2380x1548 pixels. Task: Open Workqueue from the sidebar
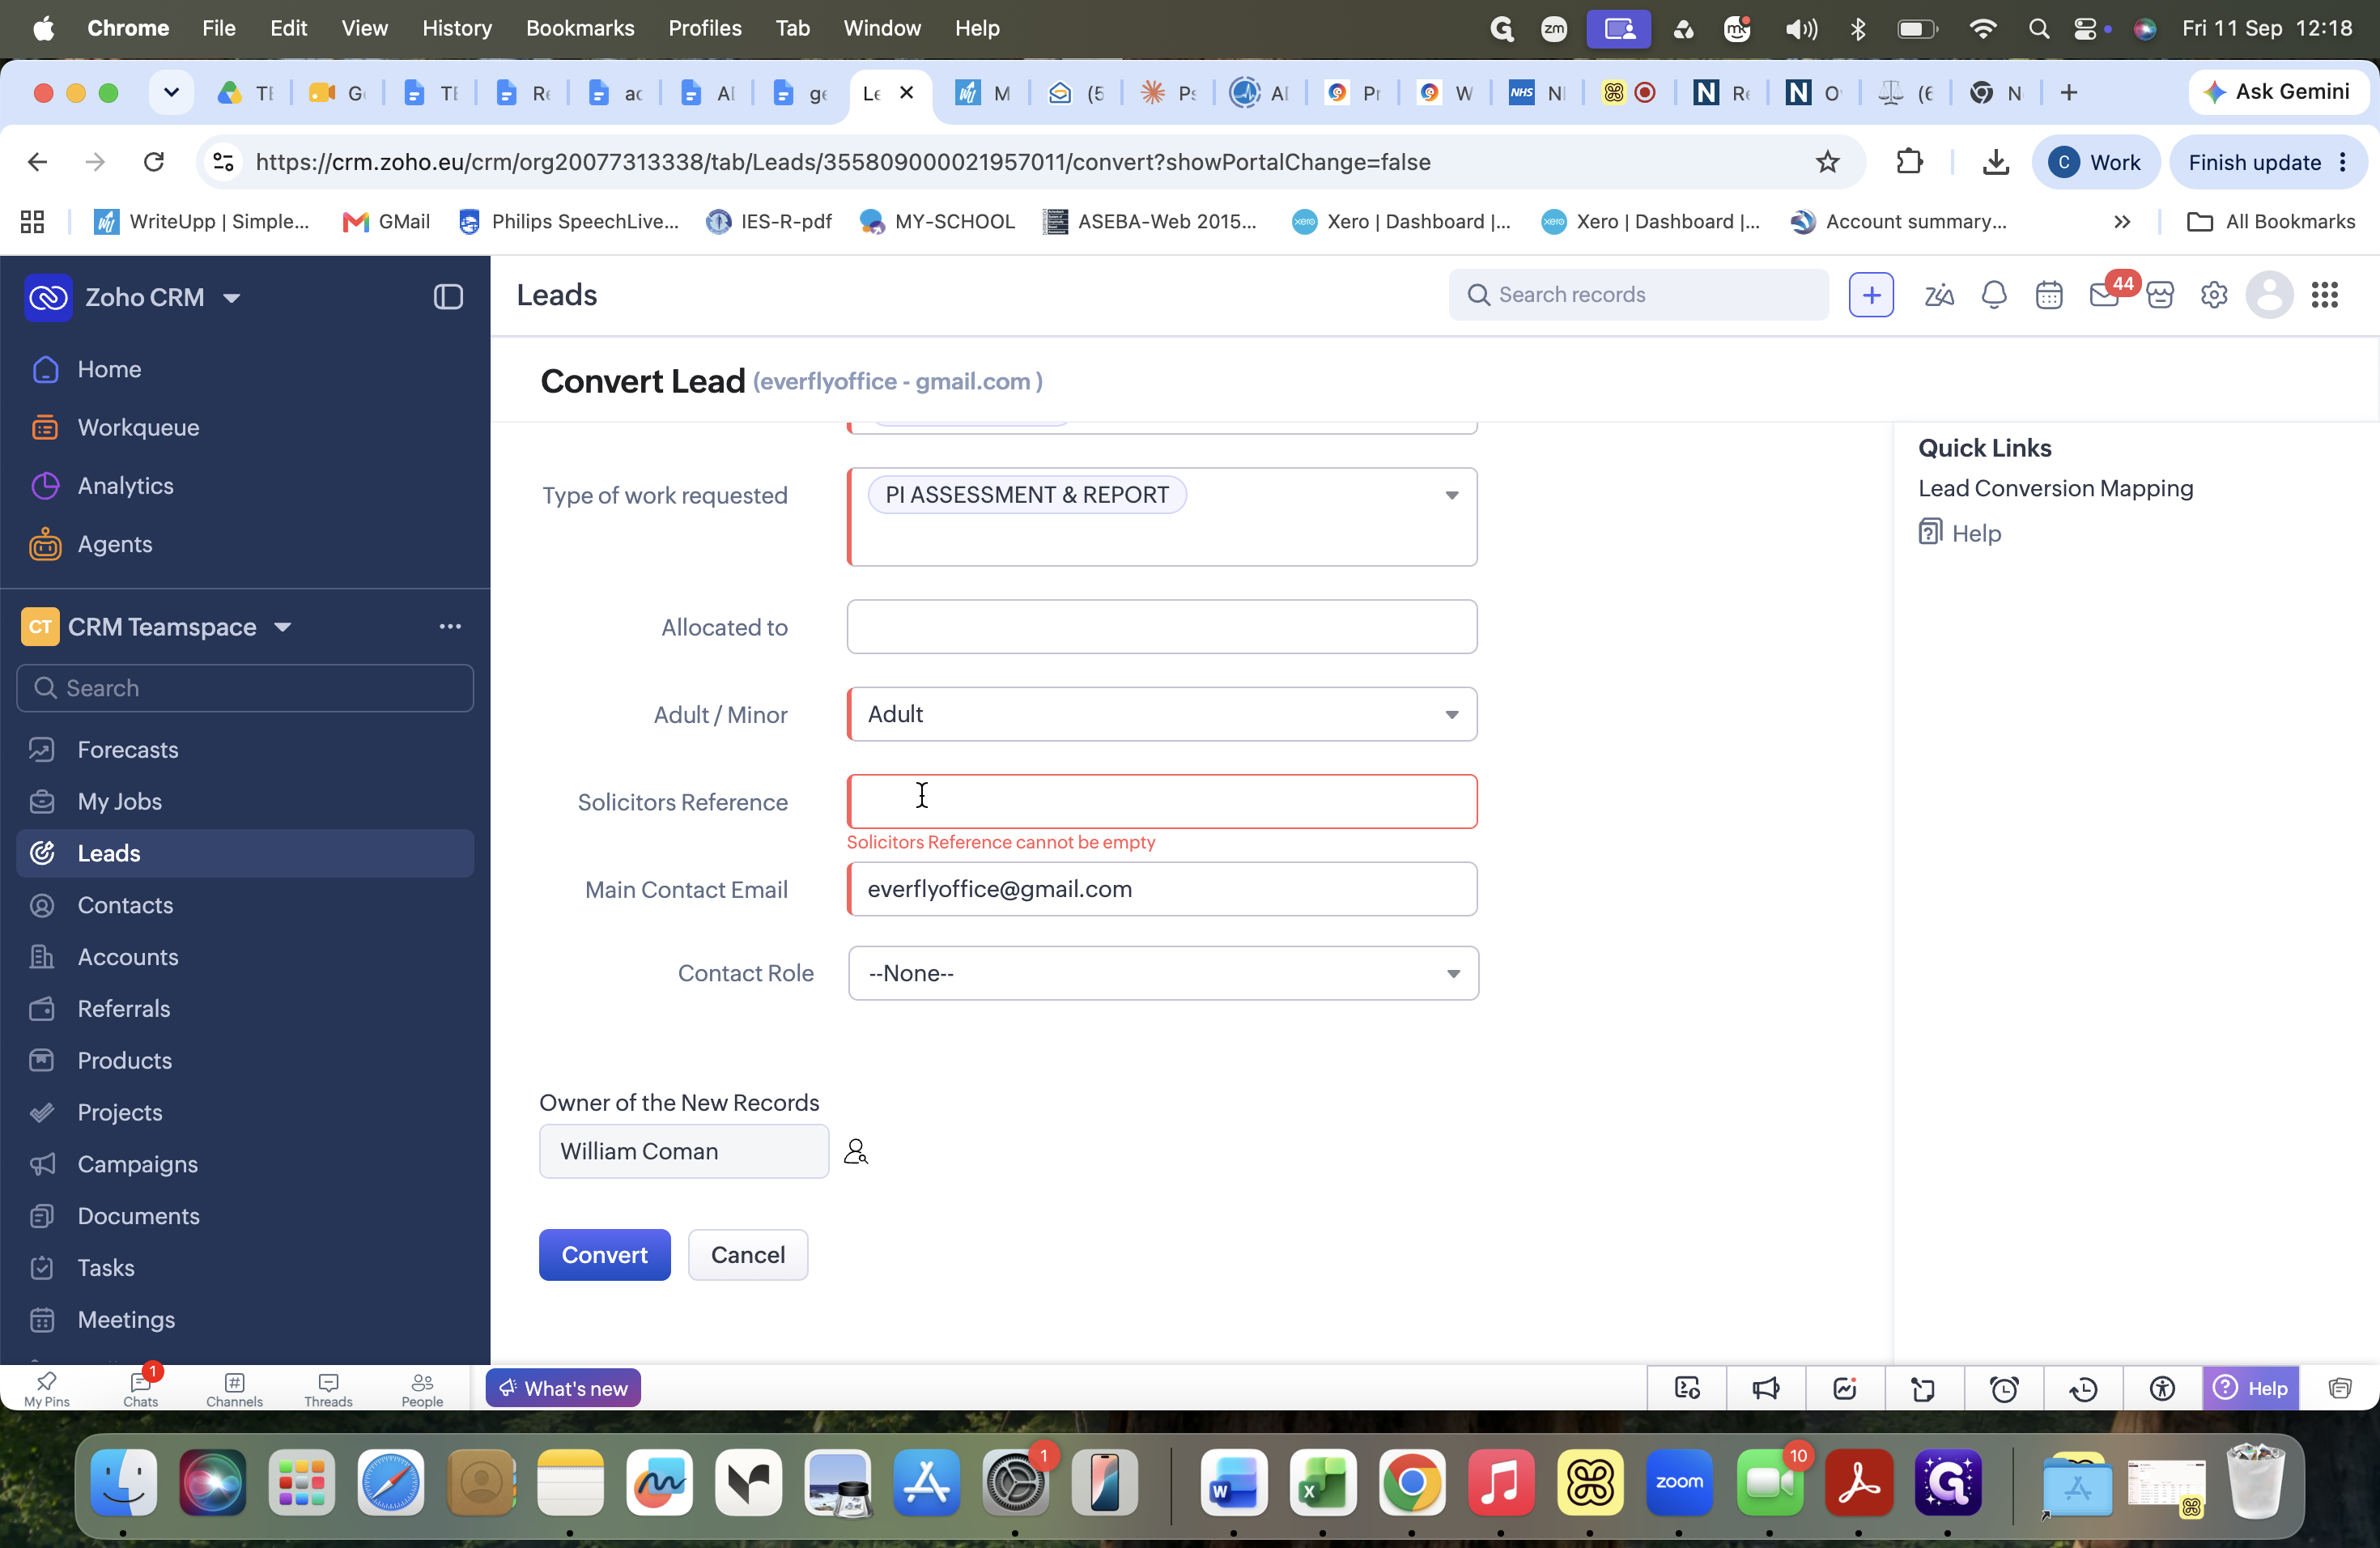(138, 427)
